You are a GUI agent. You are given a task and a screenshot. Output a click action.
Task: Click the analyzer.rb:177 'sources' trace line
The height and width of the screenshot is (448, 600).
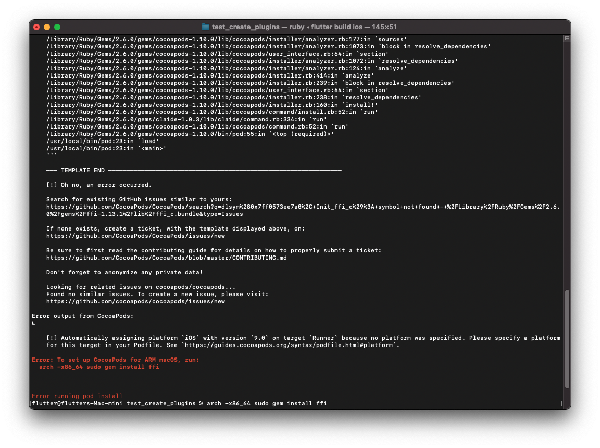click(x=227, y=39)
